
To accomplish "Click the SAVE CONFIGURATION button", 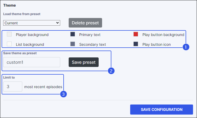I will [161, 110].
